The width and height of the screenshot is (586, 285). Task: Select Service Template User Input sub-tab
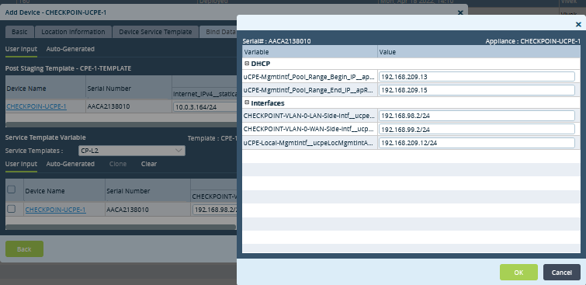pyautogui.click(x=21, y=164)
